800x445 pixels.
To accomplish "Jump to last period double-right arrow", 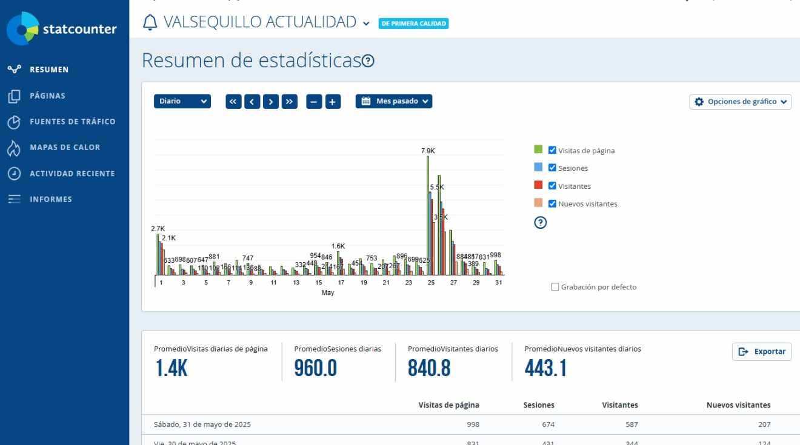I will point(290,102).
